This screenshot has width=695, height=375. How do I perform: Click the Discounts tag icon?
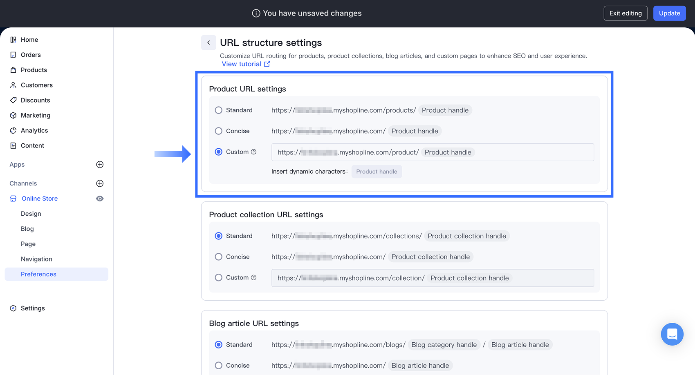coord(13,100)
